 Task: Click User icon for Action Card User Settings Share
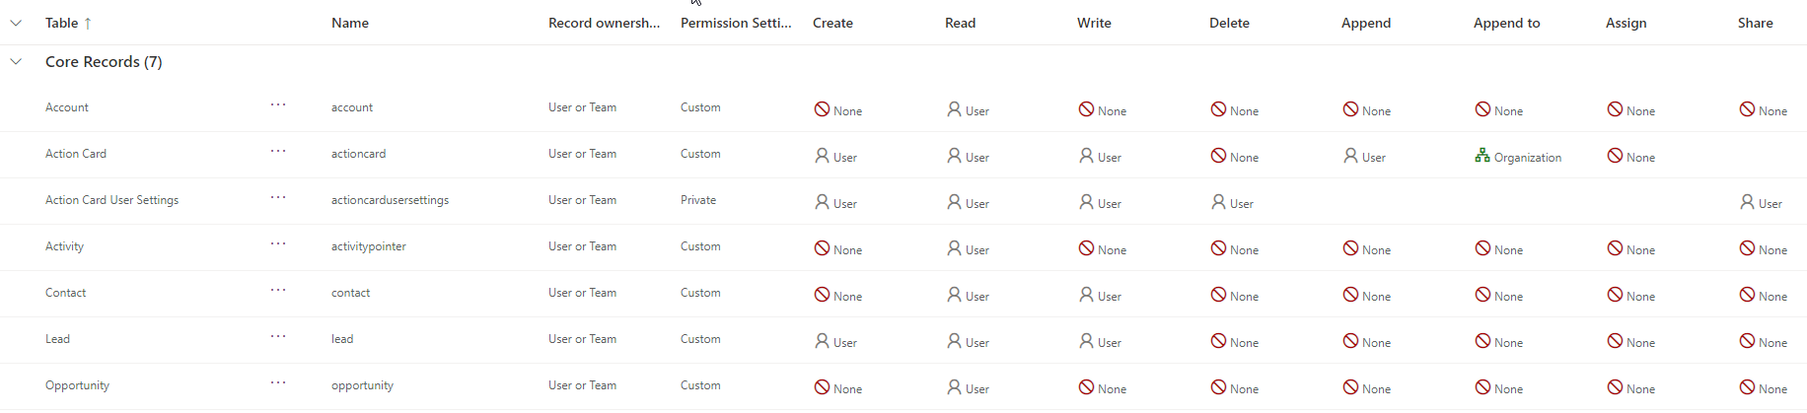click(1747, 202)
